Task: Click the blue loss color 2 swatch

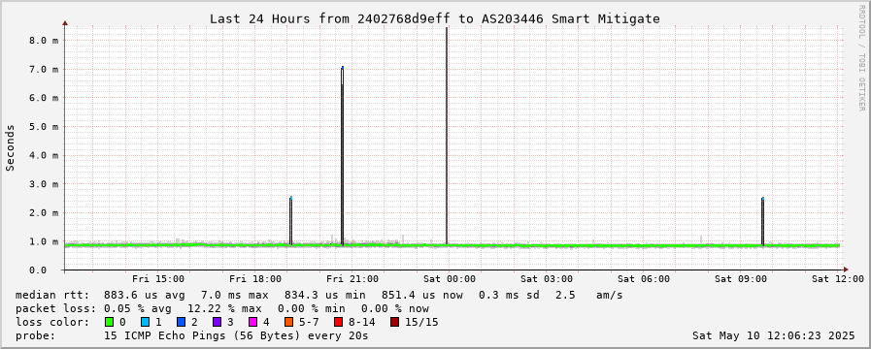Action: [x=181, y=322]
